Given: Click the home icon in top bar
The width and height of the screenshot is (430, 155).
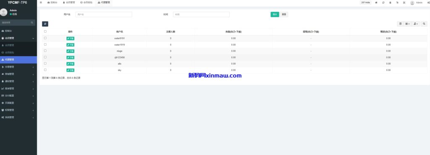Looking at the screenshot, I should (x=376, y=3).
